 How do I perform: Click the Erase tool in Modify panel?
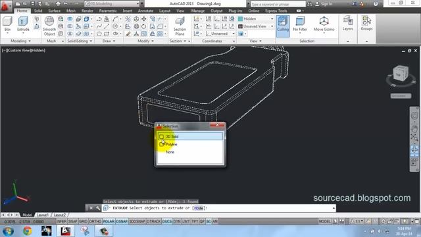[128, 34]
